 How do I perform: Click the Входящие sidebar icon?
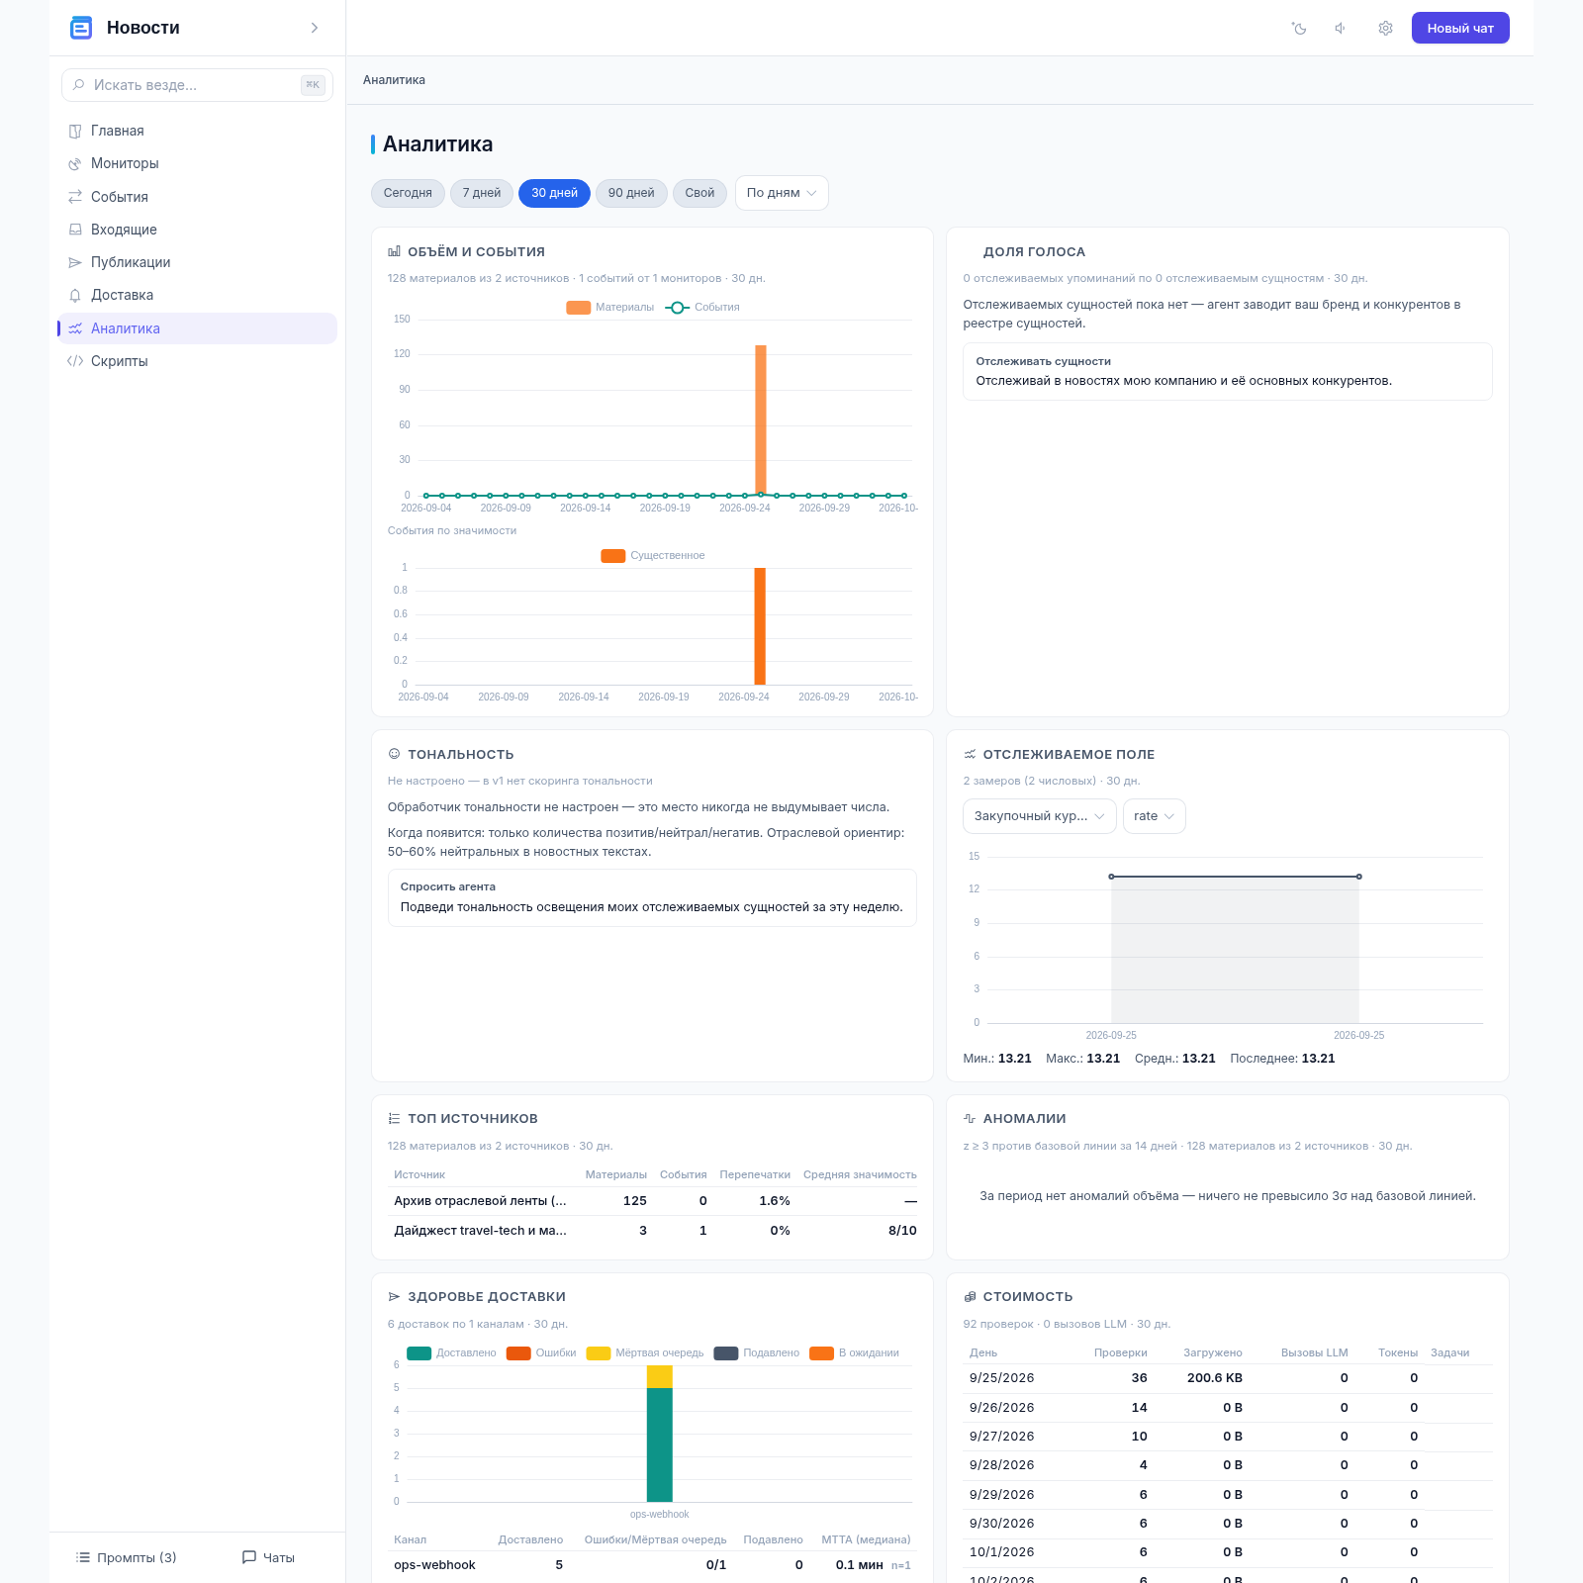(75, 230)
